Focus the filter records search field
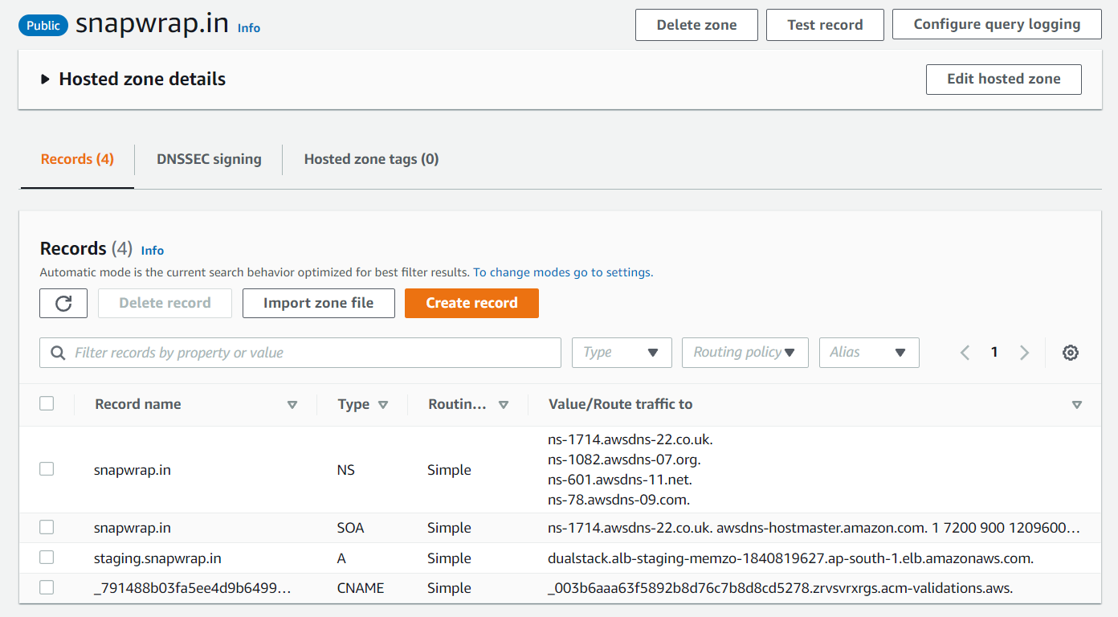Screen dimensions: 1118x617 tap(305, 353)
